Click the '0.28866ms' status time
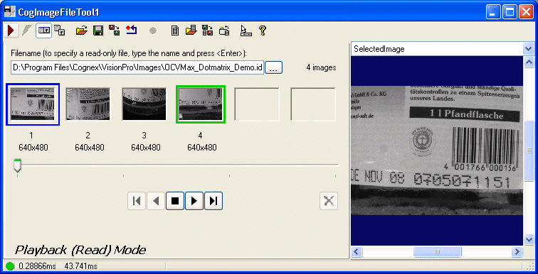Viewport: 538px width, 274px height. pyautogui.click(x=38, y=265)
